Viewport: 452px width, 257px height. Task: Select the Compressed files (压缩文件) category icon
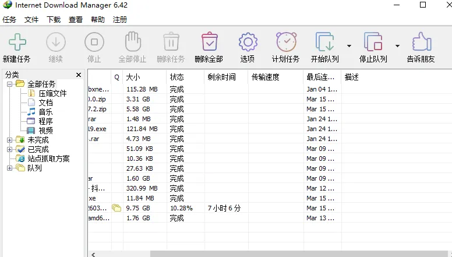click(31, 93)
